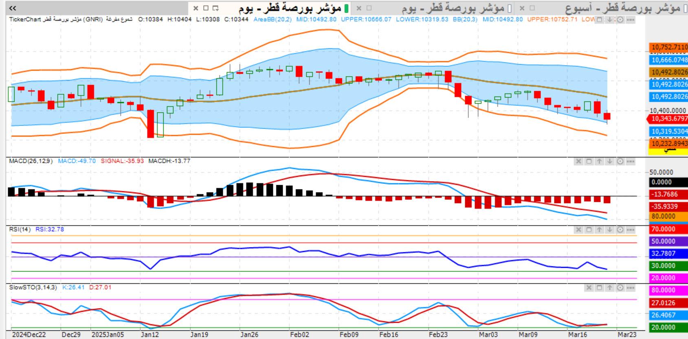688x339 pixels.
Task: Select the 10,232.8943 orange price label
Action: [x=669, y=143]
